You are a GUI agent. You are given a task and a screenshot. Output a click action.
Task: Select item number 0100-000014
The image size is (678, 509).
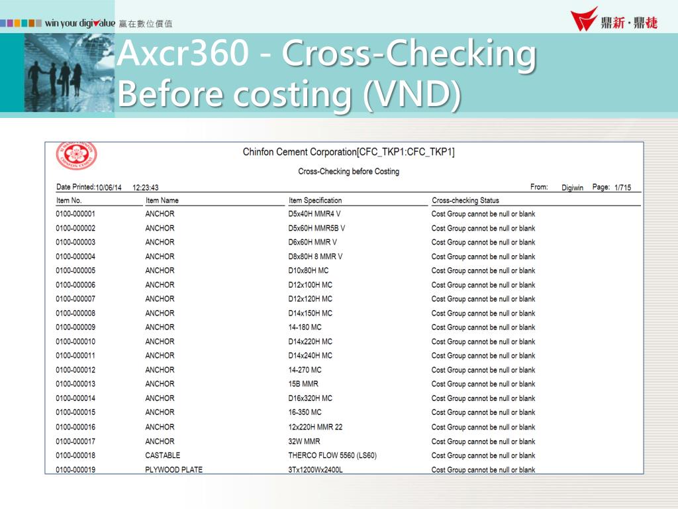point(75,398)
